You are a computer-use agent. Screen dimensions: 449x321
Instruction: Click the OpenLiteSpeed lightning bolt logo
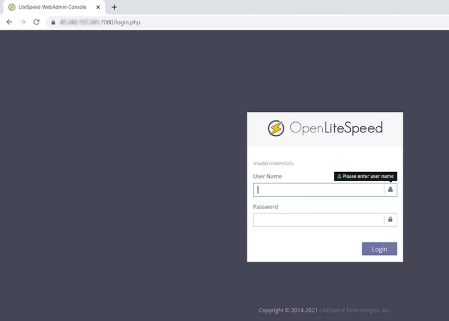tap(276, 128)
